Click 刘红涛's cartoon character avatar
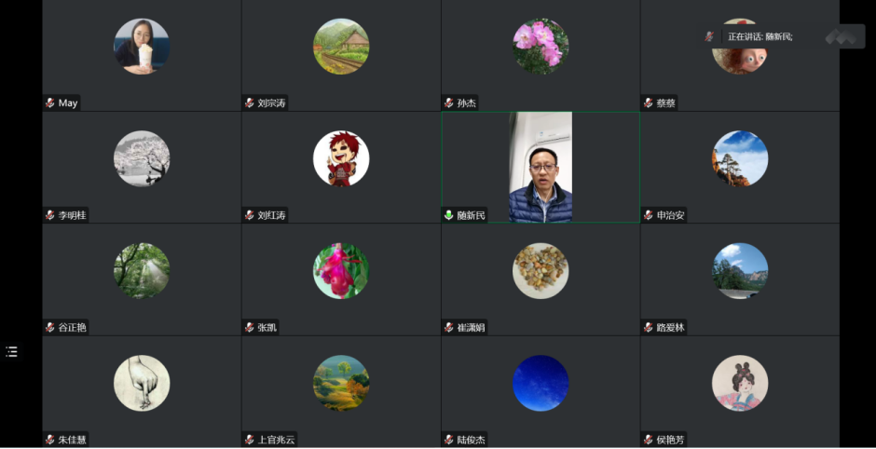 pyautogui.click(x=341, y=158)
